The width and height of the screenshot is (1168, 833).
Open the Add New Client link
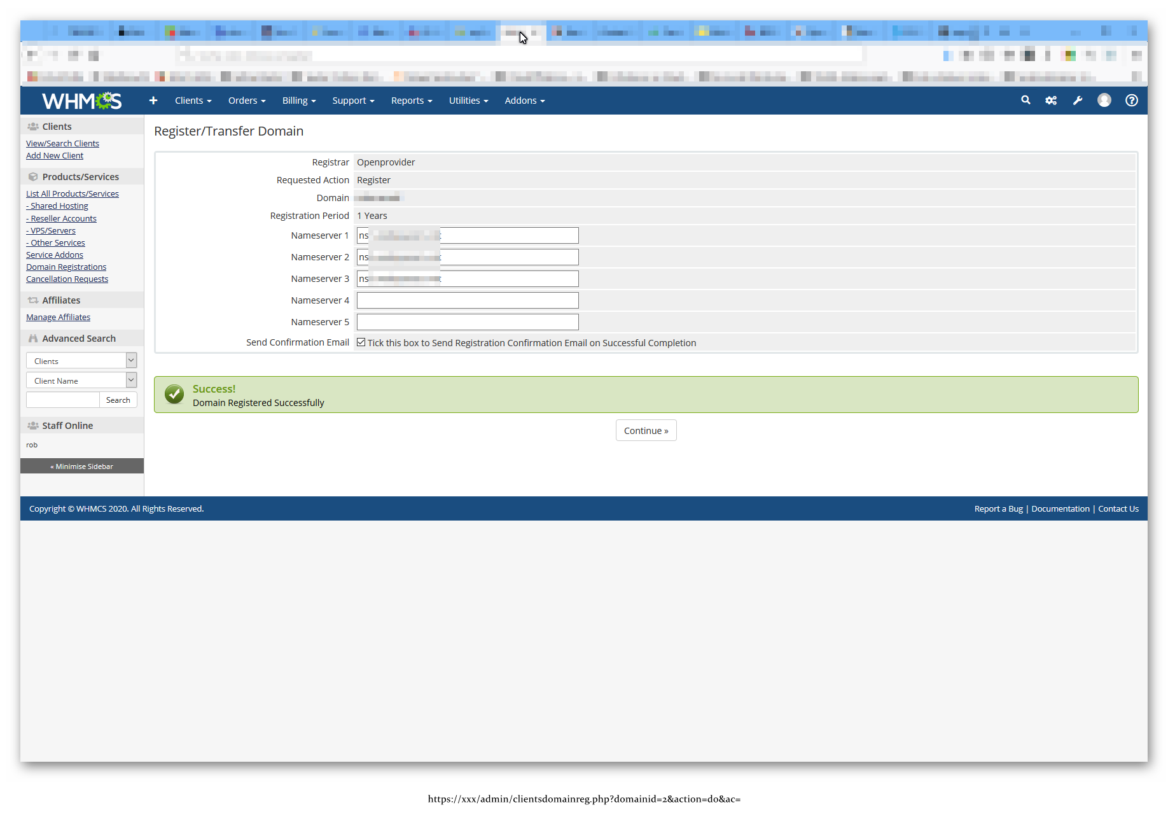point(54,155)
